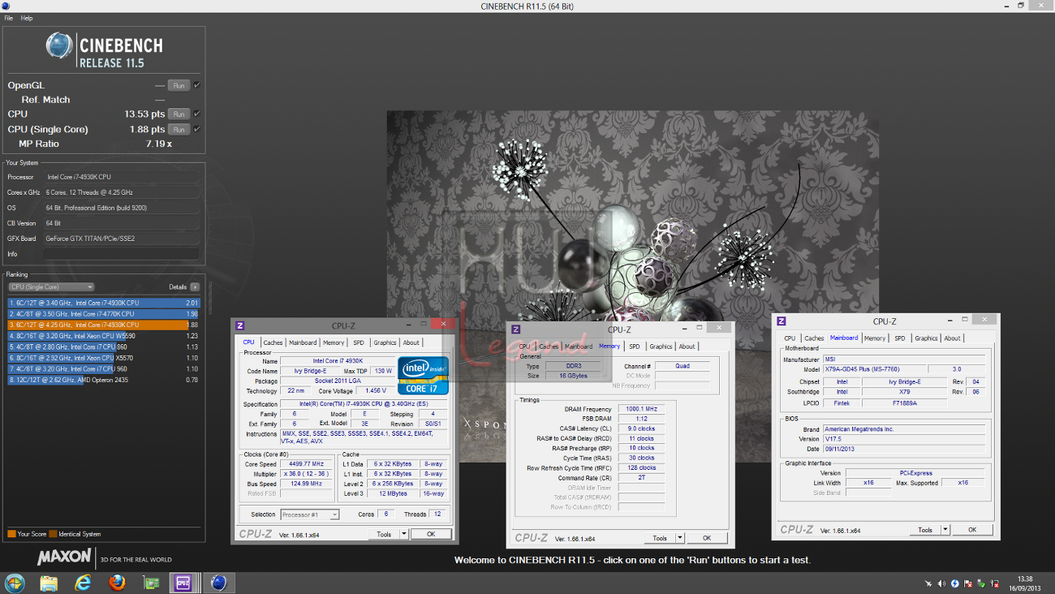Click Tools button in the Mainboard CPU-Z window
The width and height of the screenshot is (1055, 594).
pos(925,530)
